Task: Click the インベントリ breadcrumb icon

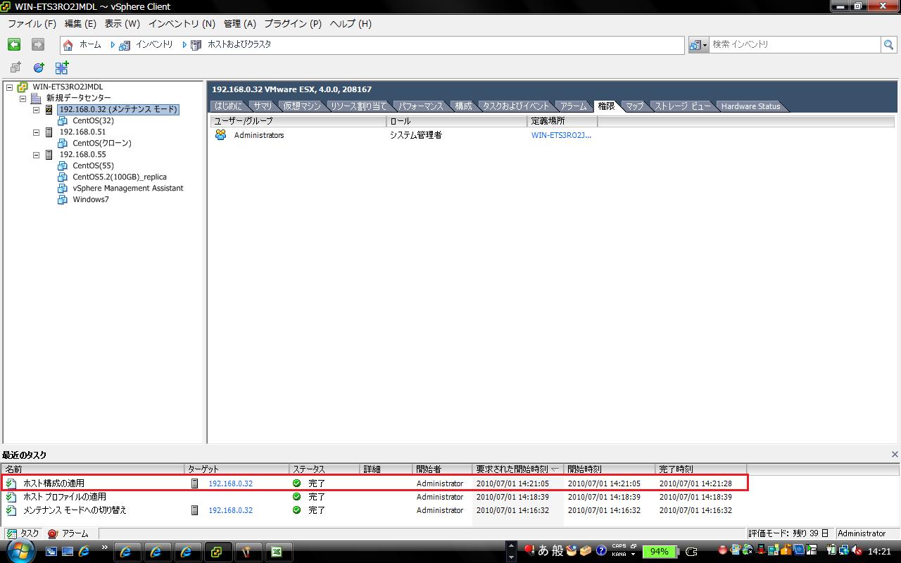Action: point(125,44)
